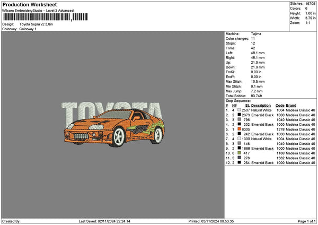This screenshot has height=225, width=318.
Task: Click the 'Left:' value 48.1 mm
Action: 258,53
